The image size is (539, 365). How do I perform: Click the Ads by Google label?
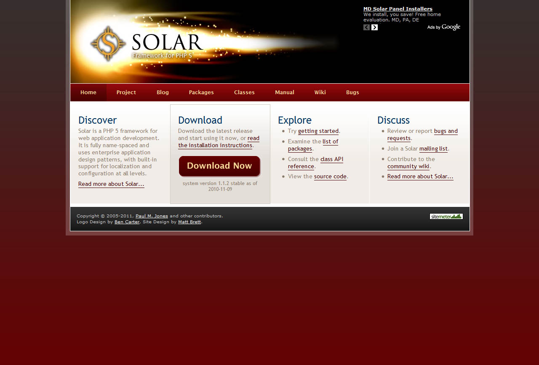click(x=444, y=27)
